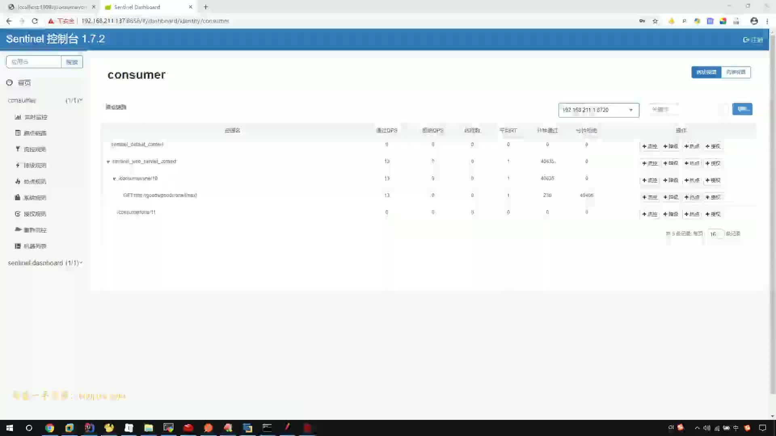This screenshot has width=776, height=436.
Task: Open a new browser tab
Action: (206, 7)
